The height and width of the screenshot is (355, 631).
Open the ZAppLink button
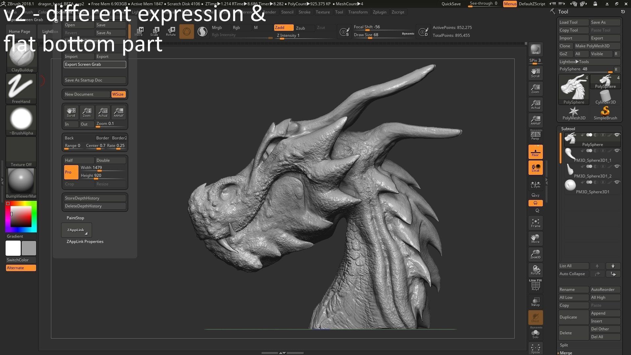76,230
